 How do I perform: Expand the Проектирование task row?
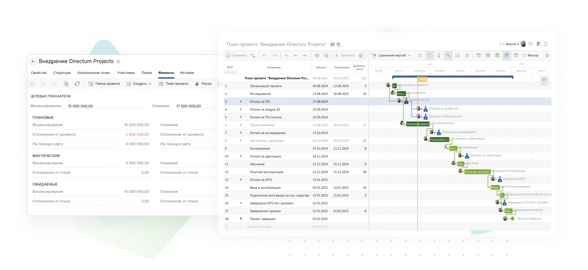click(241, 125)
